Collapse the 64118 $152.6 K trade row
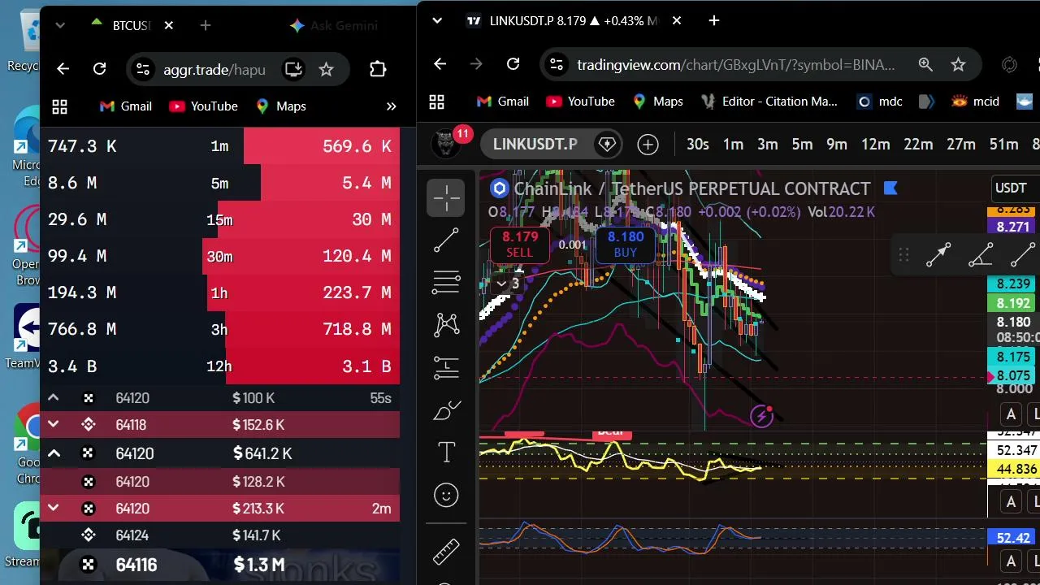Screen dimensions: 1040x585 [x=53, y=424]
